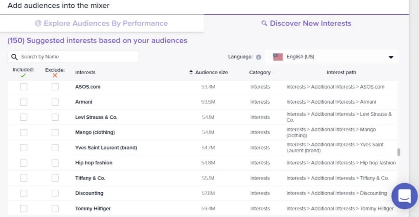This screenshot has width=419, height=217.
Task: Click the Levi Strauss & Co. interest name
Action: (x=96, y=117)
